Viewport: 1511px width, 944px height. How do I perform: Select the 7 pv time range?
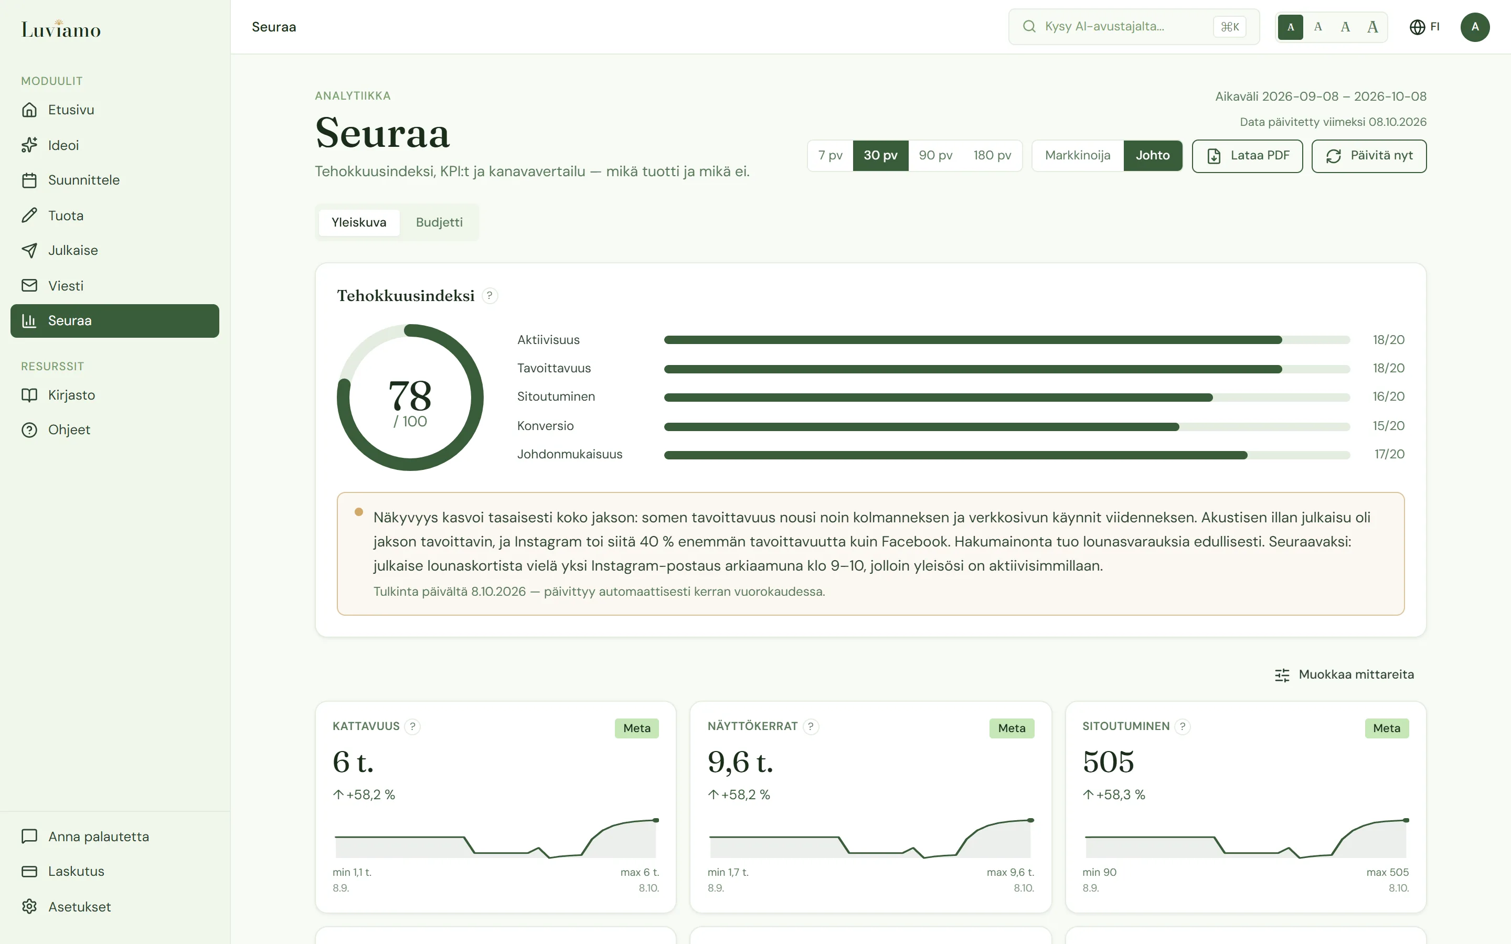point(831,155)
